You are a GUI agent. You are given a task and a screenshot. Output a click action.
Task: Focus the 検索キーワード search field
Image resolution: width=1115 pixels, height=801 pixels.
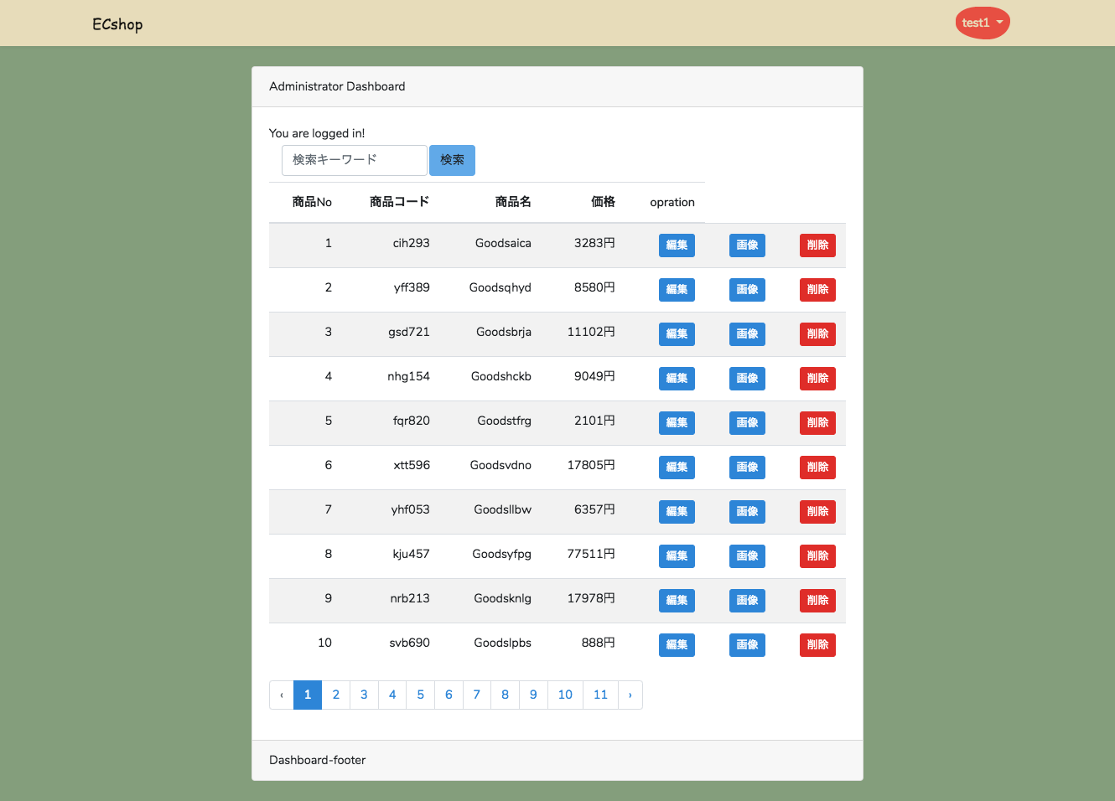(354, 160)
